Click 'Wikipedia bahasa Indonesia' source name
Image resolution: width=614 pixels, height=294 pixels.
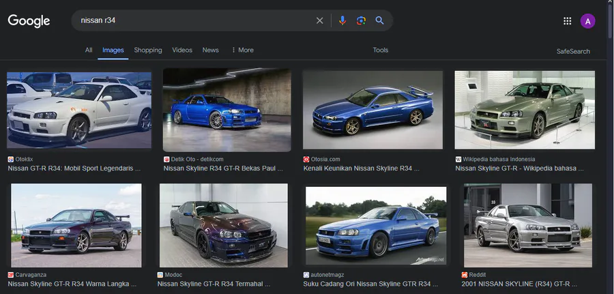499,160
